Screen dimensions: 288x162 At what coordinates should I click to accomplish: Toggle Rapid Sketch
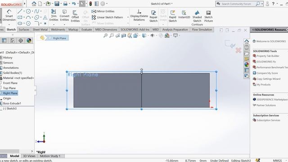[172, 16]
